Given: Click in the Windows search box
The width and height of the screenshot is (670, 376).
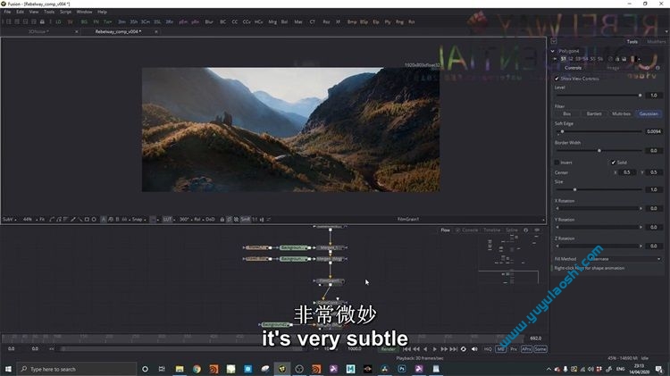Looking at the screenshot, I should click(x=77, y=369).
